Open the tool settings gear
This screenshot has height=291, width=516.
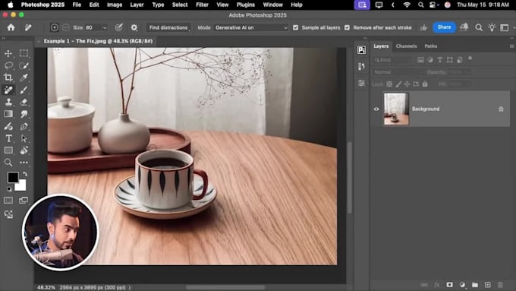click(134, 27)
